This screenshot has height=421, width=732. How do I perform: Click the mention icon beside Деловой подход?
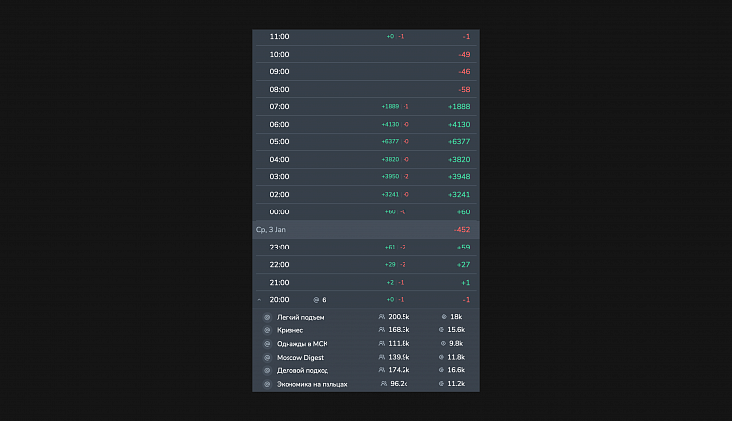tap(267, 371)
